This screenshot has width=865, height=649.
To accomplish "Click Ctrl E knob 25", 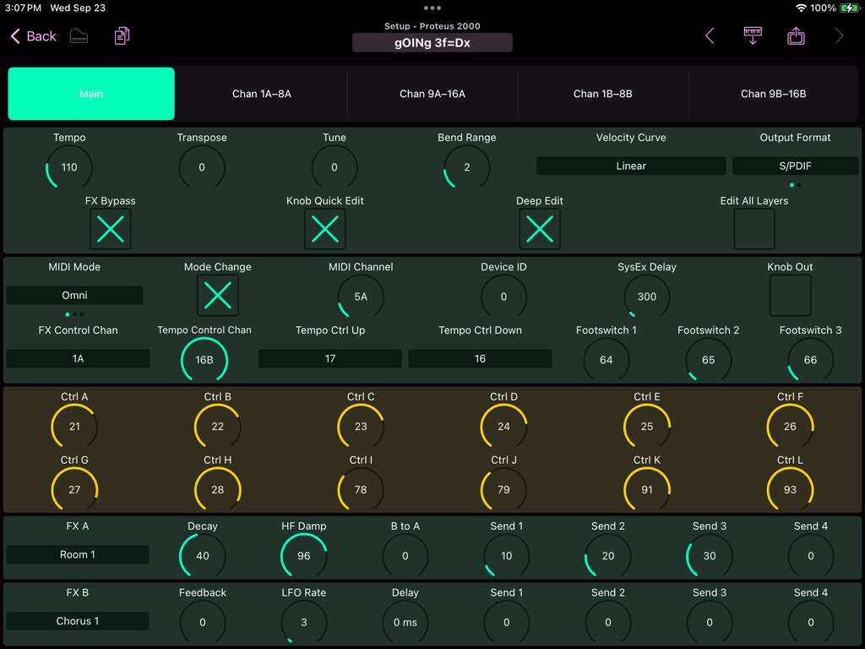I will coord(646,426).
